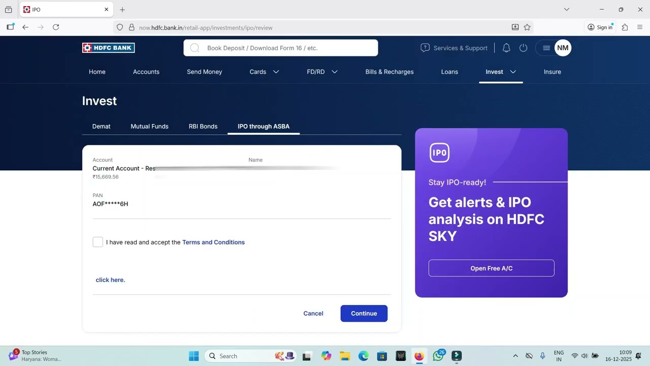Viewport: 650px width, 366px height.
Task: Open the hamburger menu icon
Action: (x=546, y=48)
